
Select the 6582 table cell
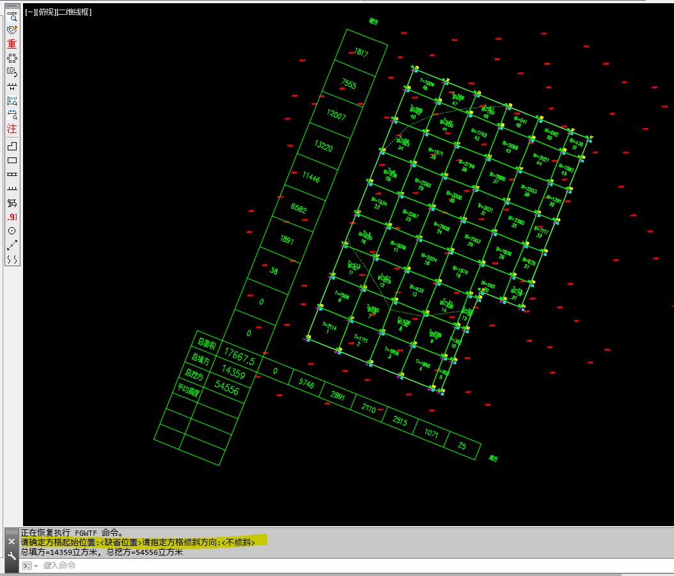(x=299, y=209)
